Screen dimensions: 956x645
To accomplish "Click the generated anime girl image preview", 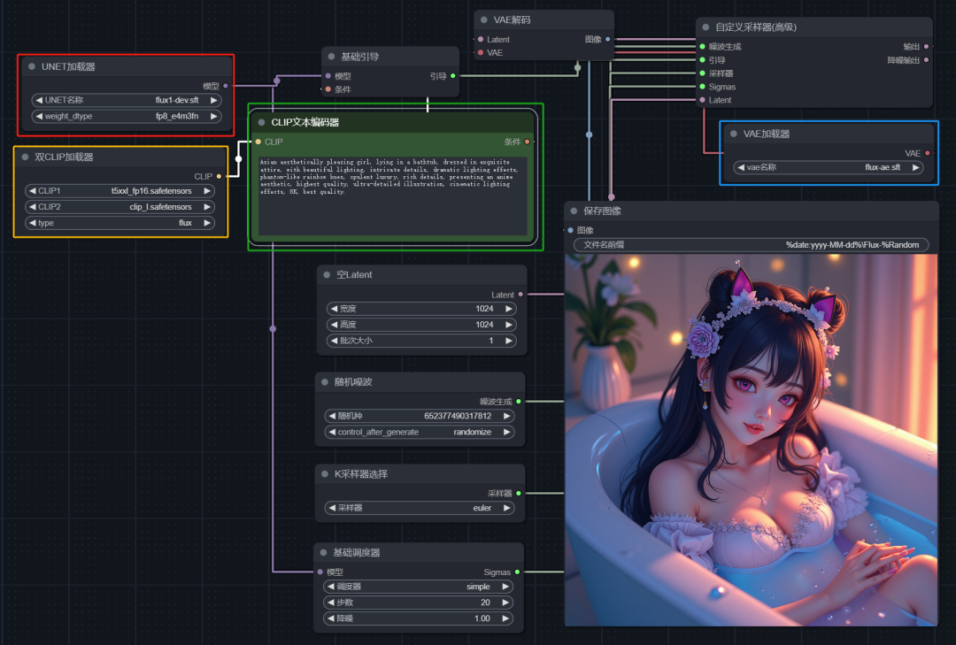I will (751, 440).
